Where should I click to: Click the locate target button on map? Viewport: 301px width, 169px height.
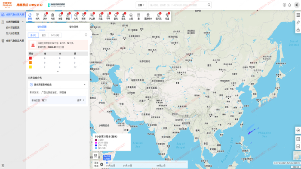click(298, 130)
